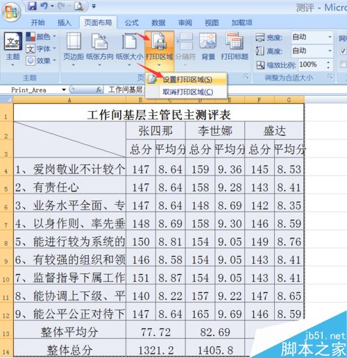The width and height of the screenshot is (347, 358).
Task: Save the workbook with floppy icon
Action: point(32,6)
